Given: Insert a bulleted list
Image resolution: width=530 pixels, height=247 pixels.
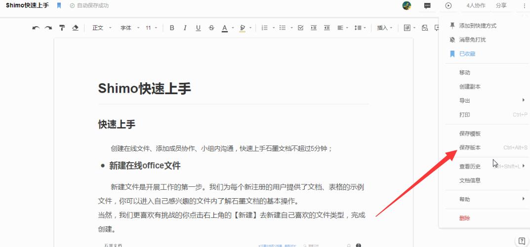Looking at the screenshot, I should (283, 28).
